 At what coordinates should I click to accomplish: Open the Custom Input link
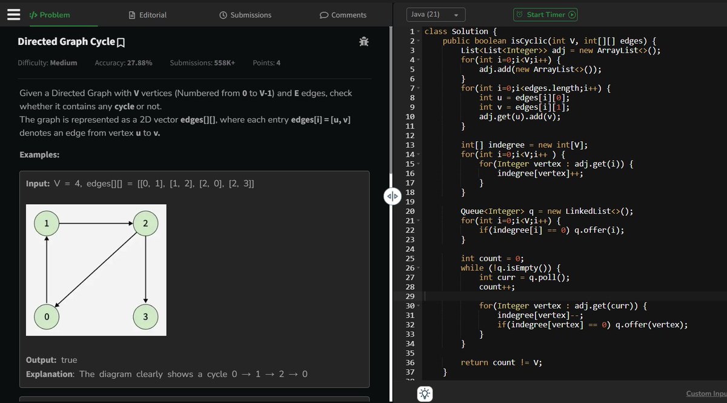[706, 394]
